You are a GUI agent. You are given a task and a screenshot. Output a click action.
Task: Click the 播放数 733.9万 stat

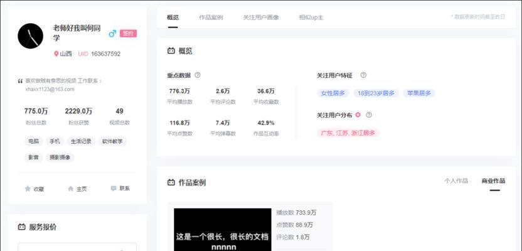point(296,212)
